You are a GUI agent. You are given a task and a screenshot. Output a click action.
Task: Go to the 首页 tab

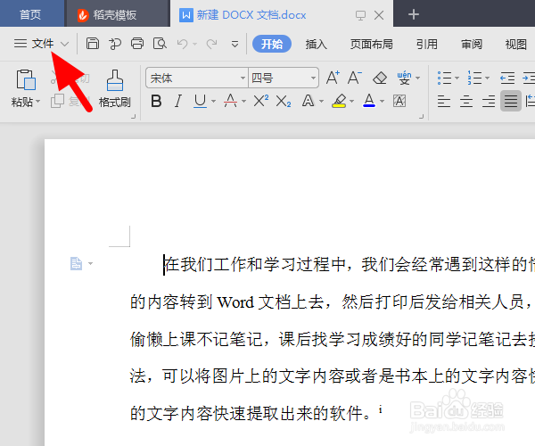point(32,13)
